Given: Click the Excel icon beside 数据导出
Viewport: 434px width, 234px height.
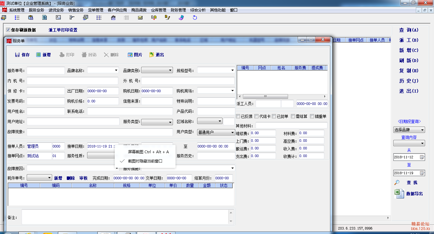Looking at the screenshot, I should click(399, 194).
